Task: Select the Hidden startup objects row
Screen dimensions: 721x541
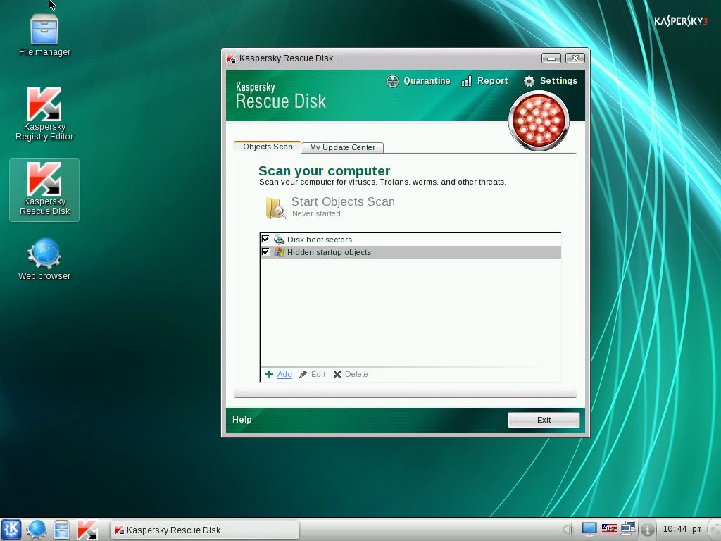Action: tap(410, 252)
